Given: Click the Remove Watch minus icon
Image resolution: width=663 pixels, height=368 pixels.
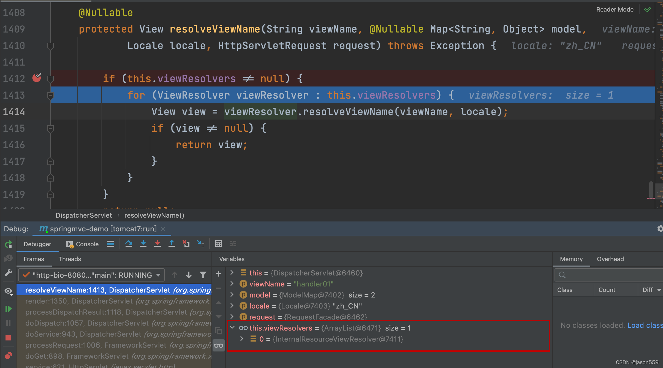Looking at the screenshot, I should tap(219, 288).
